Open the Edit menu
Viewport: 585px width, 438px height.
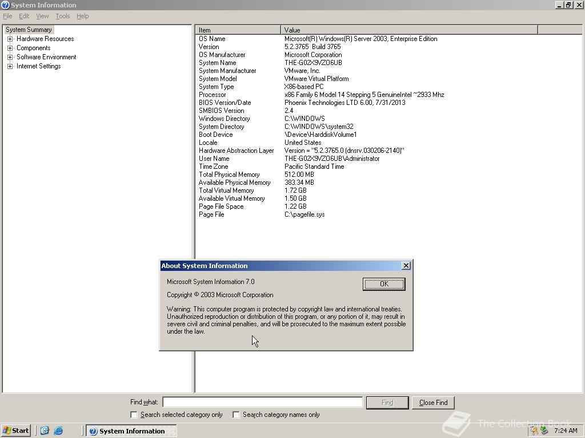pyautogui.click(x=24, y=16)
